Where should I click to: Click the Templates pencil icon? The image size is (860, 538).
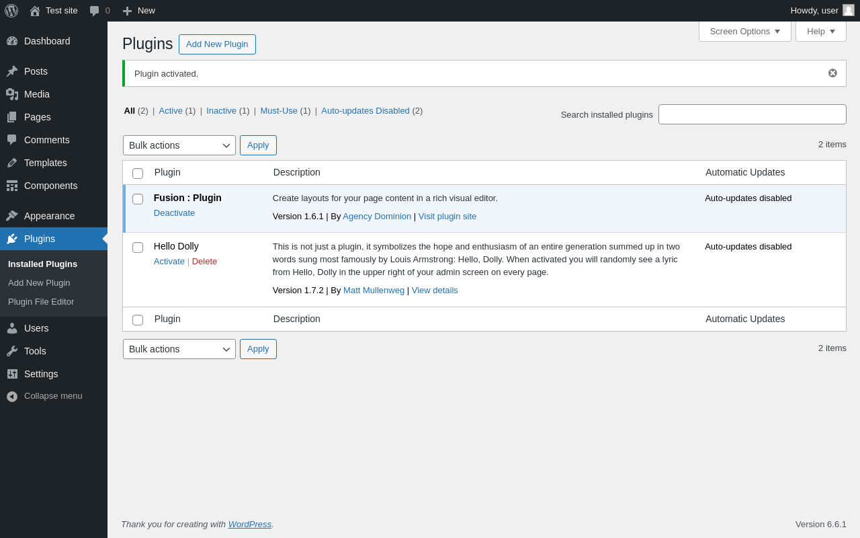[12, 163]
